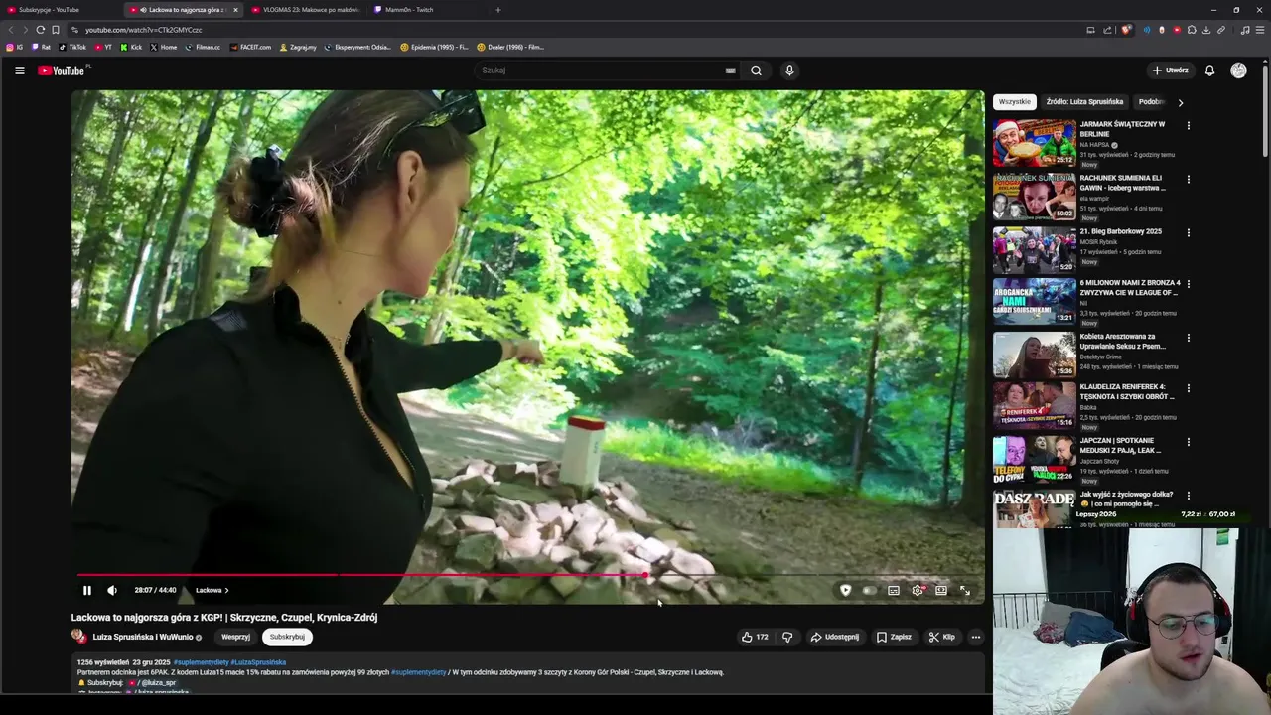Select the Źródło: Luiza Sprusińska chip

(1084, 102)
